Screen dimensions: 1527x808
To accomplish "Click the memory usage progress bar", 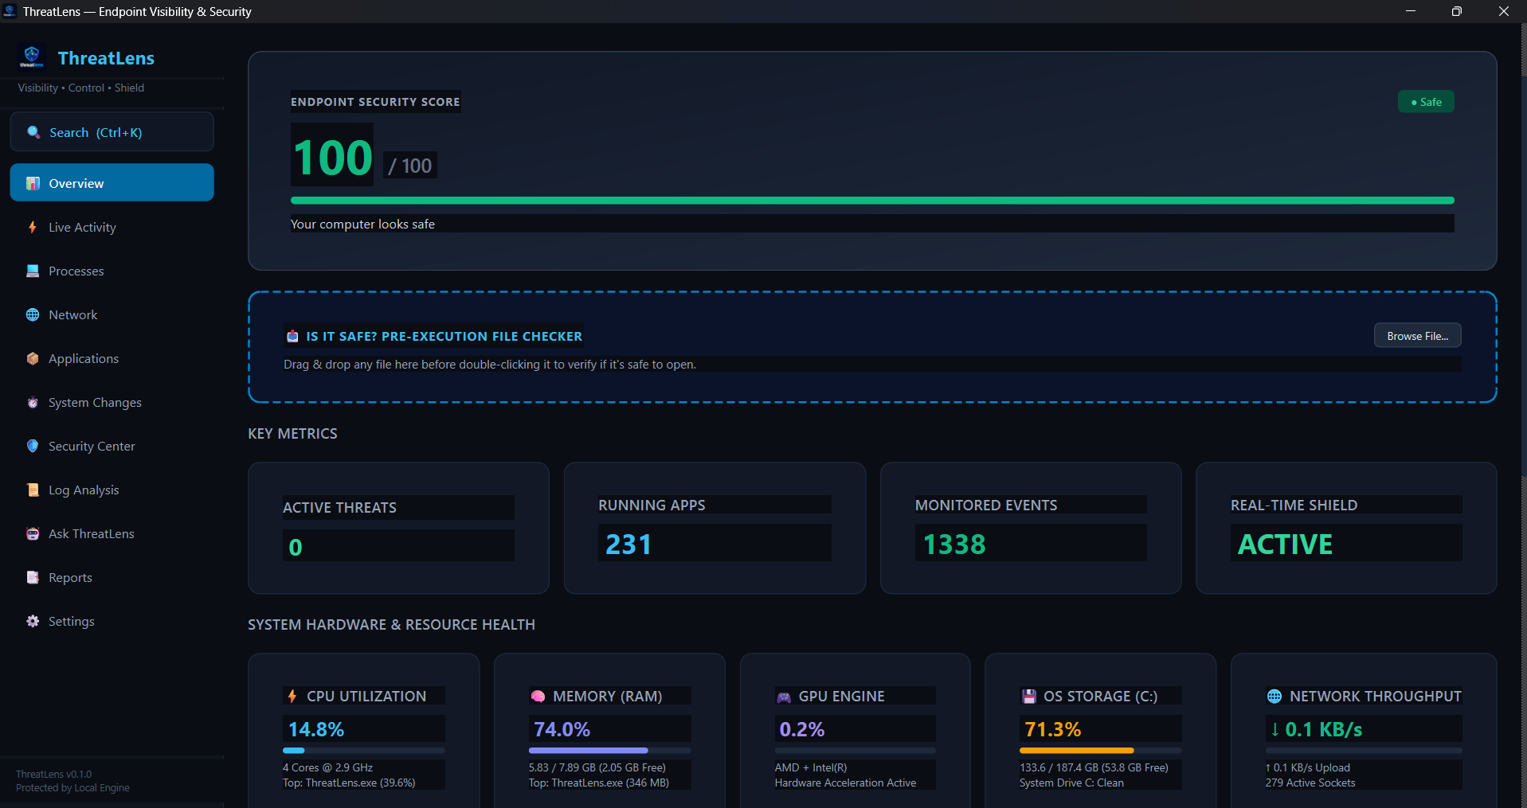I will pyautogui.click(x=609, y=750).
